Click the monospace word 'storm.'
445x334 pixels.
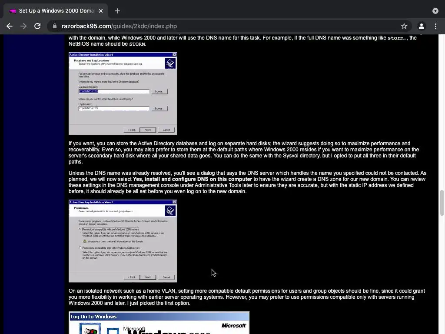pyautogui.click(x=397, y=38)
